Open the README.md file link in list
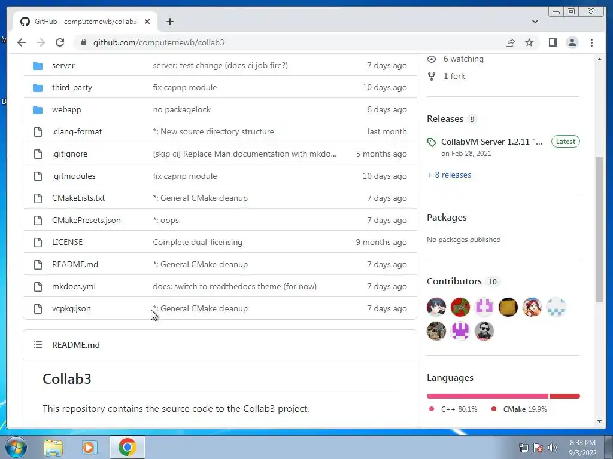The width and height of the screenshot is (613, 459). [x=75, y=264]
